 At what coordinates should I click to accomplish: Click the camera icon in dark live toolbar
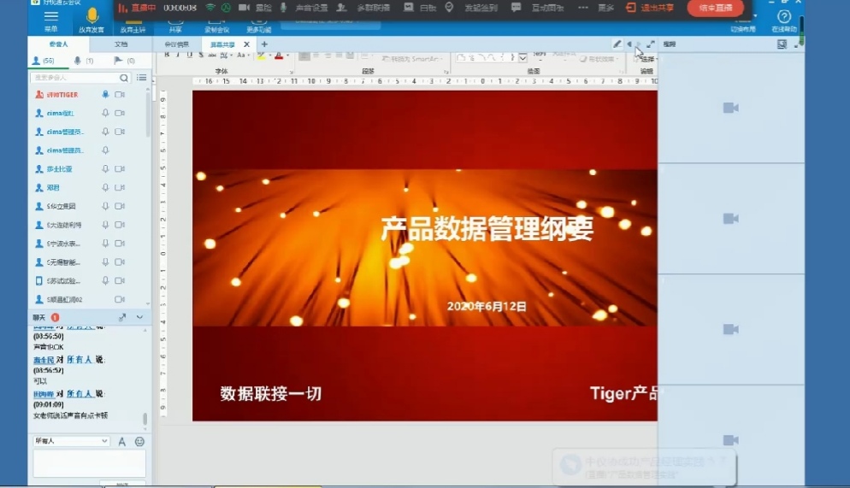(244, 8)
